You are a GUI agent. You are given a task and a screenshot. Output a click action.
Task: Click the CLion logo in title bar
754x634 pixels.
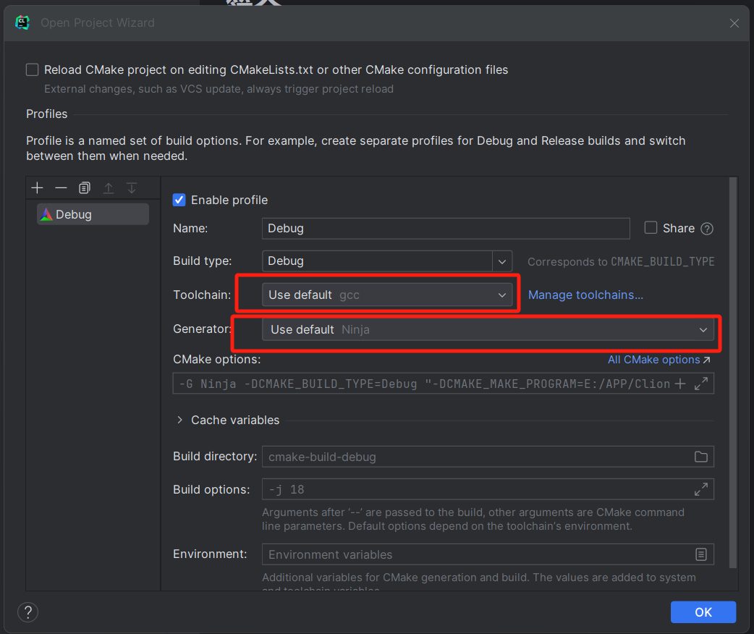pyautogui.click(x=22, y=22)
